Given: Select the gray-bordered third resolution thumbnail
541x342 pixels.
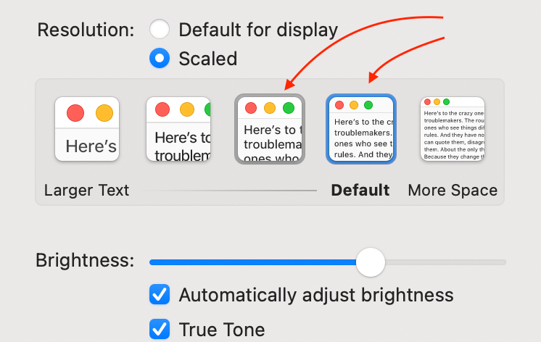Looking at the screenshot, I should 270,129.
